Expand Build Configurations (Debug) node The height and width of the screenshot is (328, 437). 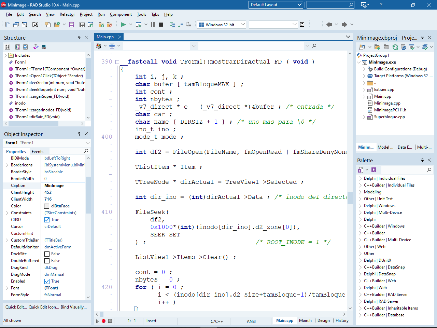364,69
